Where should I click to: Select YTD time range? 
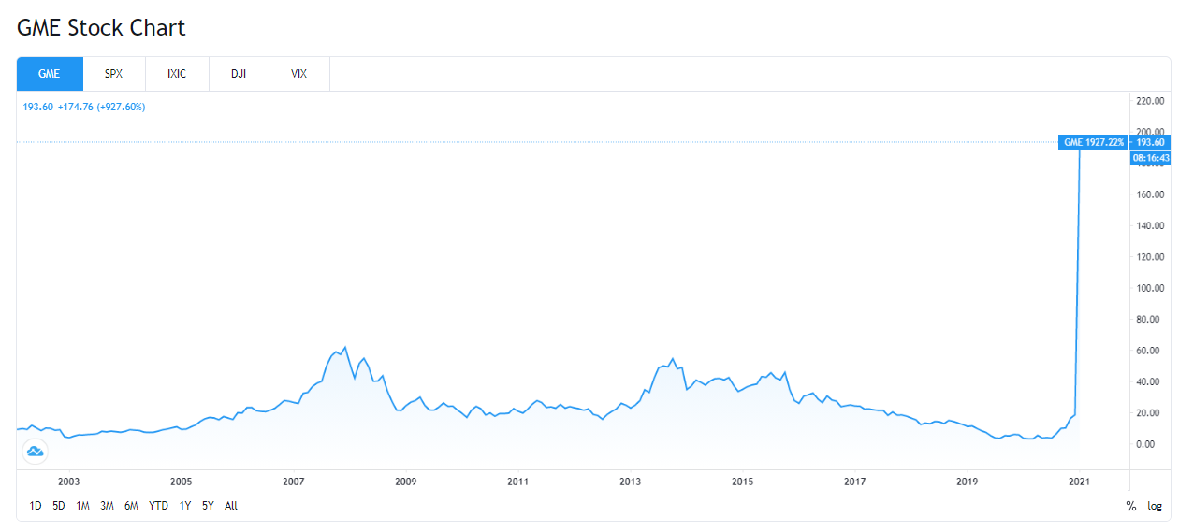158,506
